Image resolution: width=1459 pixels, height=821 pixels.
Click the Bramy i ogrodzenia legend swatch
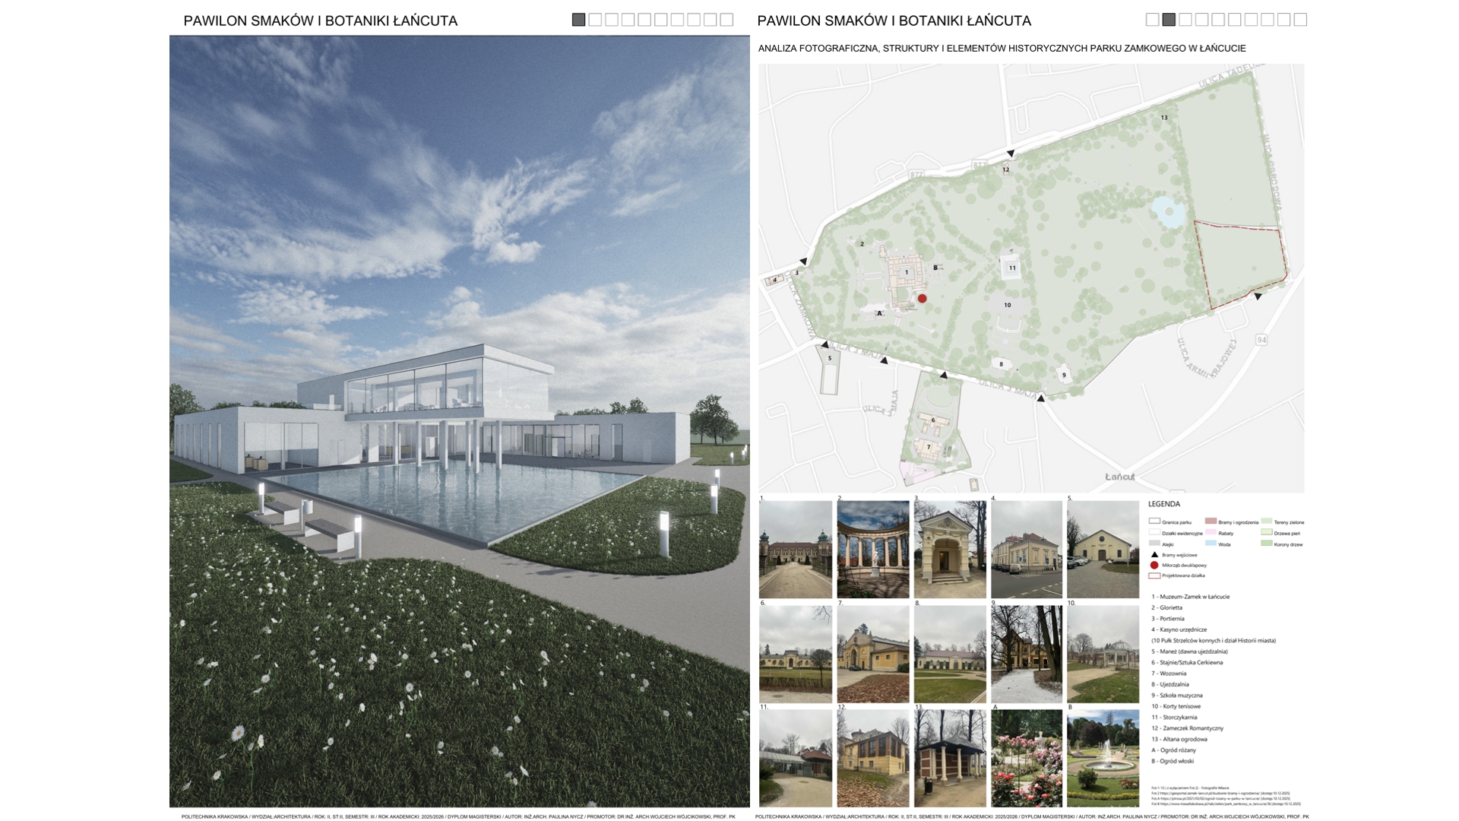[x=1211, y=521]
